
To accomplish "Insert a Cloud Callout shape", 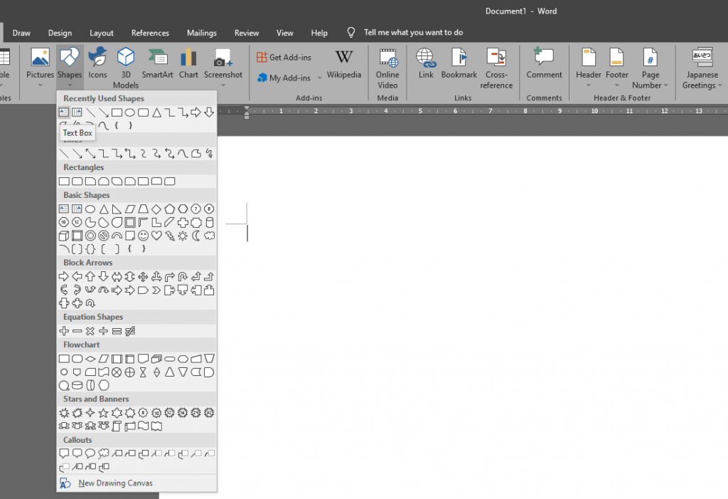I will (103, 453).
